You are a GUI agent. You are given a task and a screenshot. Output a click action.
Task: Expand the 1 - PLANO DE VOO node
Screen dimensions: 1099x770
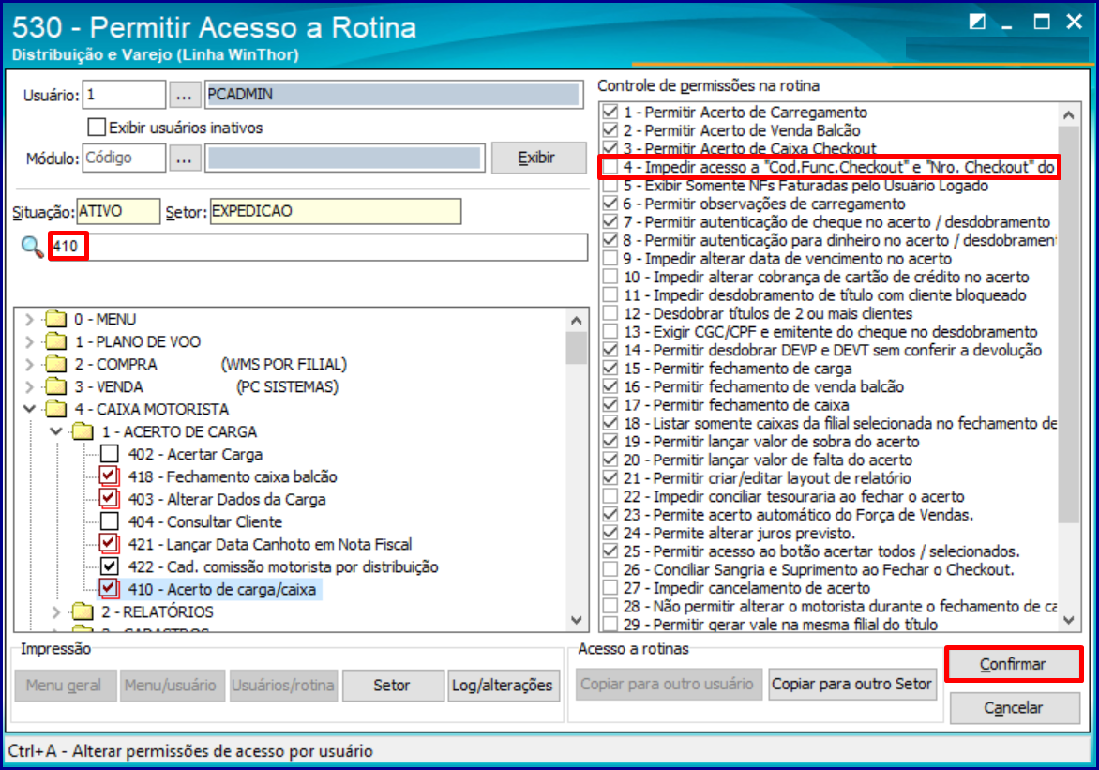click(x=29, y=342)
